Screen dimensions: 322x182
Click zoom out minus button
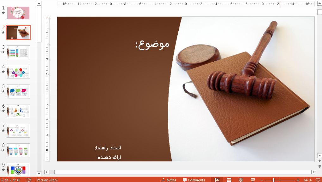pos(262,180)
